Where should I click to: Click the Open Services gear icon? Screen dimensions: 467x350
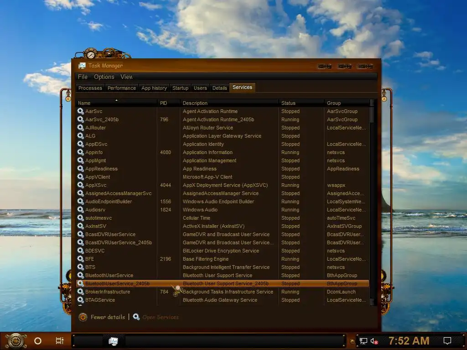click(136, 317)
